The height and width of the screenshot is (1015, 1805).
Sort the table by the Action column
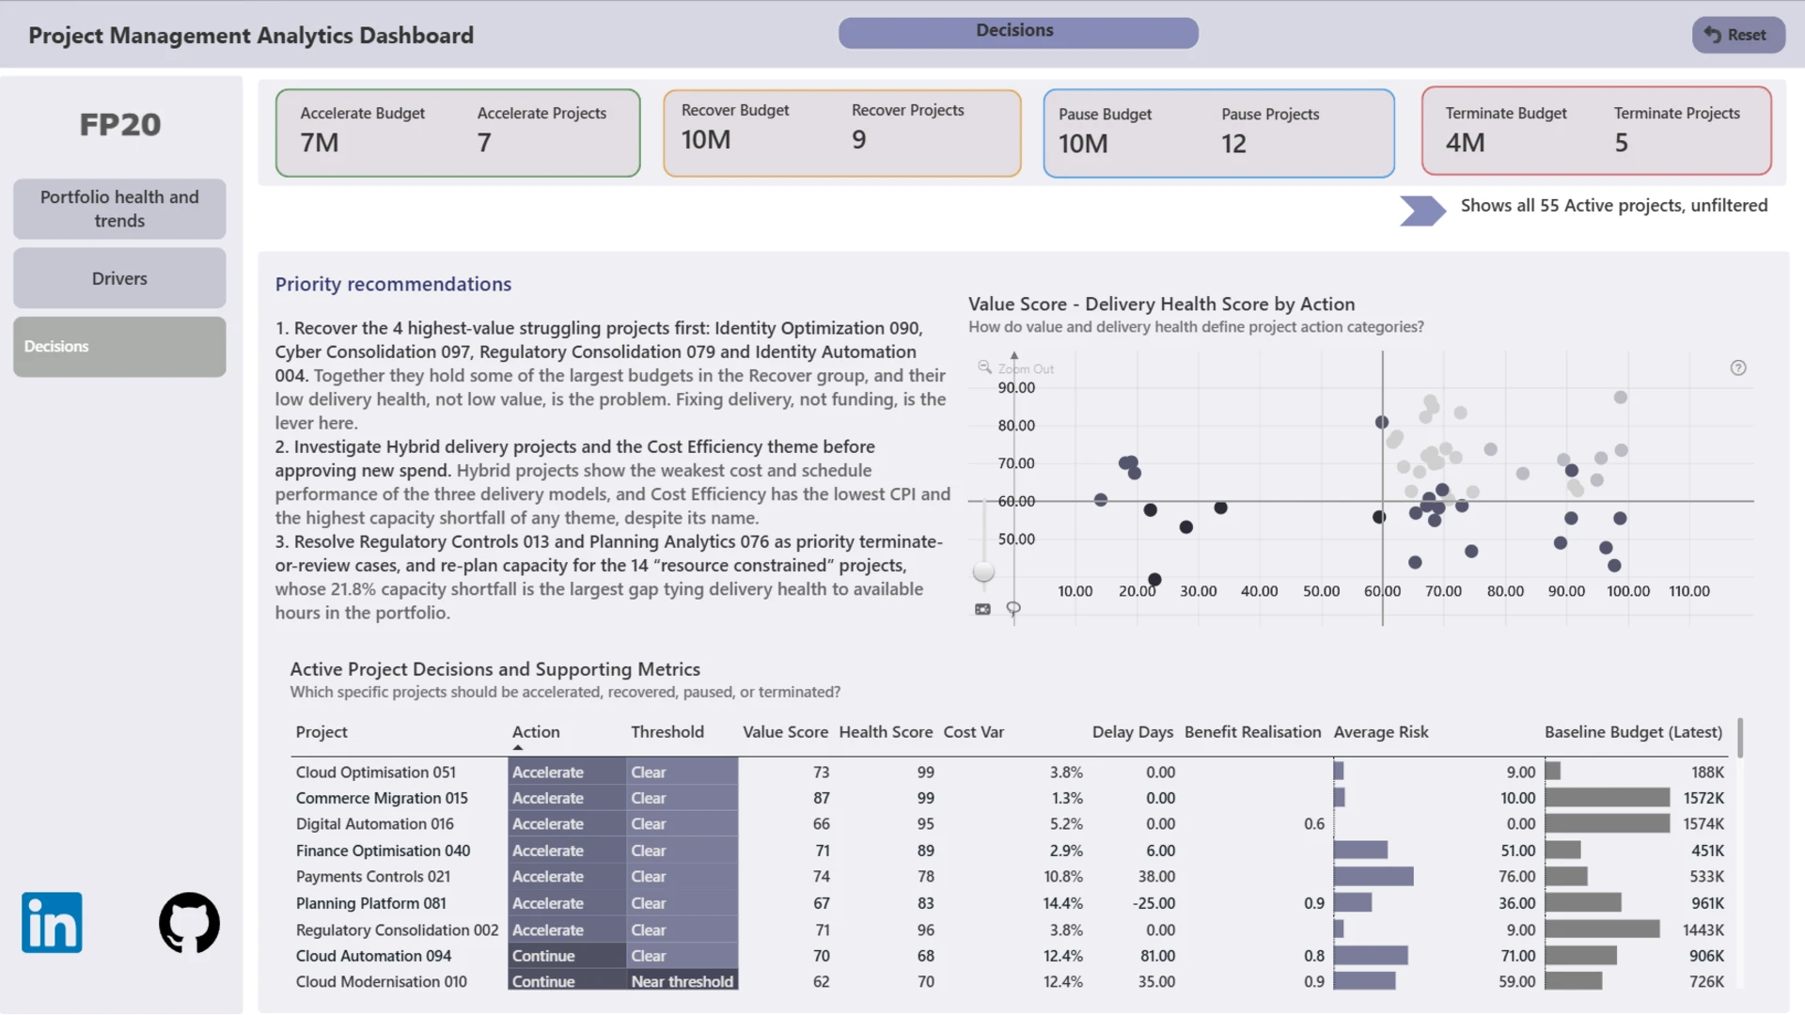click(536, 732)
